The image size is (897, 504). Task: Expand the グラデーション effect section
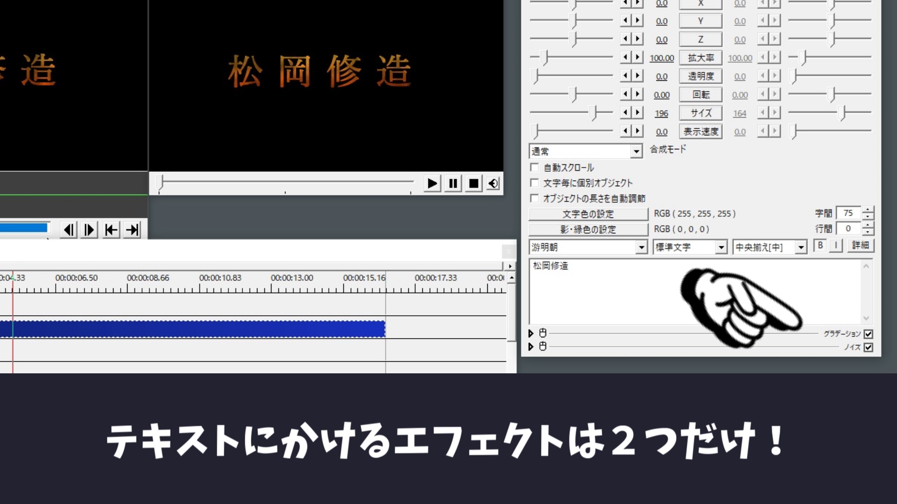tap(531, 333)
